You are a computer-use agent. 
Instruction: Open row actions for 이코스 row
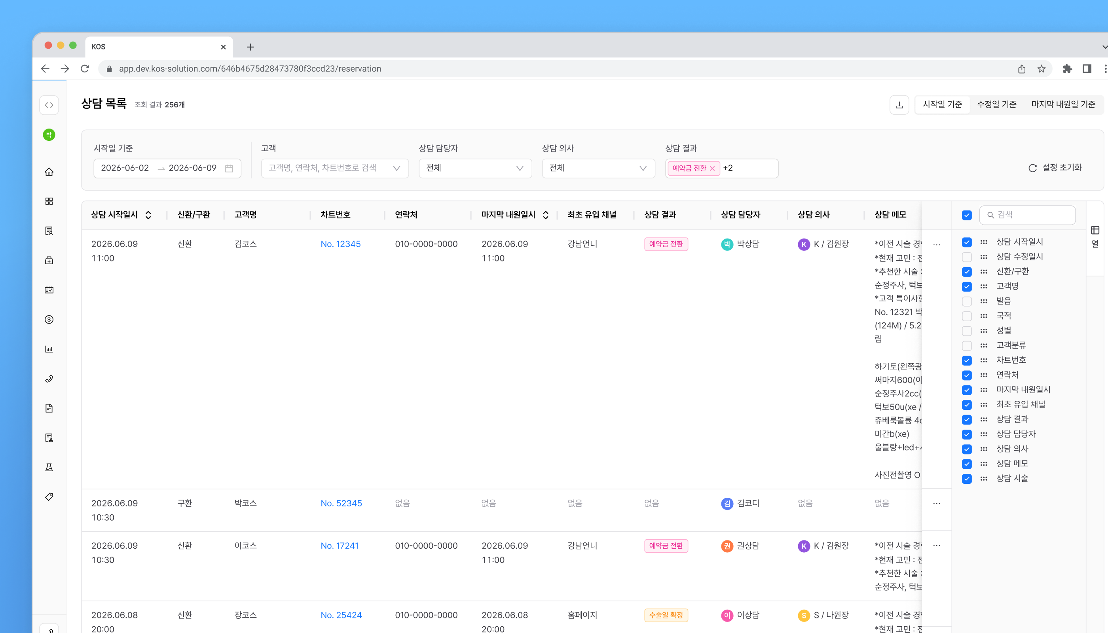pyautogui.click(x=937, y=545)
